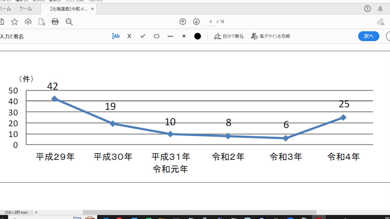Click the page number field showing 4

click(x=210, y=22)
